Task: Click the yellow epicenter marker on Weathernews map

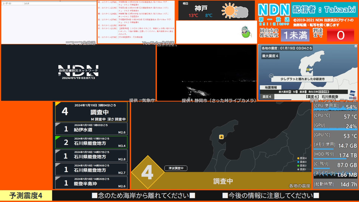Action: 308,70
